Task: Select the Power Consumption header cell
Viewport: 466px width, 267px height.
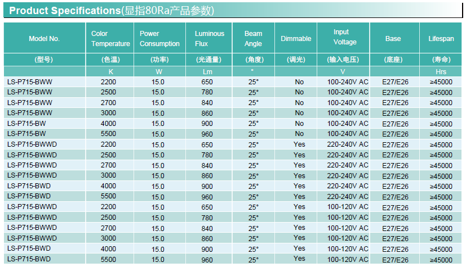Action: point(159,39)
